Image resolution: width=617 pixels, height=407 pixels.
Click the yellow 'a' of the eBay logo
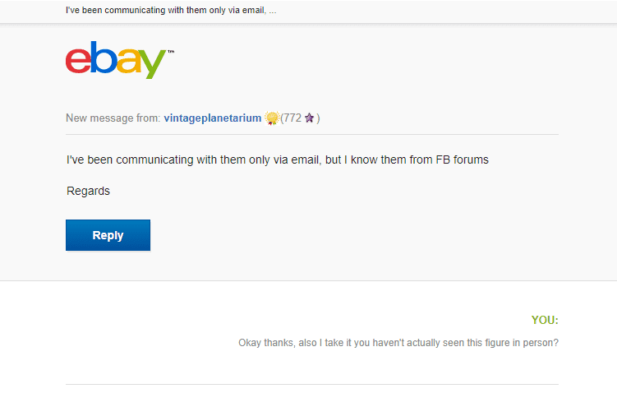[129, 61]
